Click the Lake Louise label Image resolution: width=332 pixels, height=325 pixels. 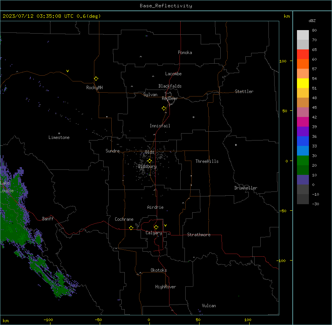[6, 187]
